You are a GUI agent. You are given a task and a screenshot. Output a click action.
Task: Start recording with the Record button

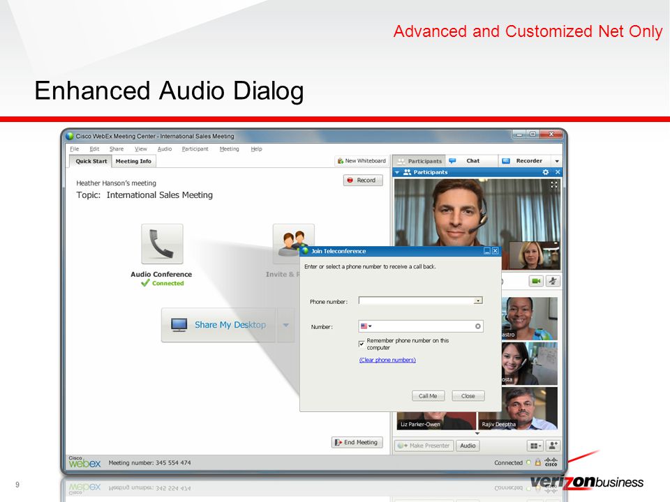pos(363,180)
